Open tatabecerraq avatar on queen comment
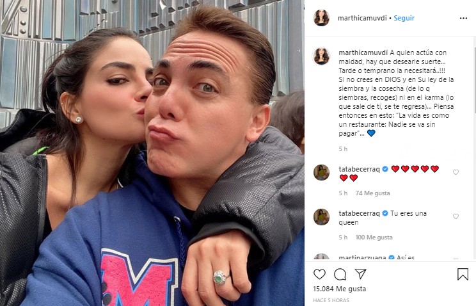Image resolution: width=476 pixels, height=306 pixels. [x=321, y=216]
